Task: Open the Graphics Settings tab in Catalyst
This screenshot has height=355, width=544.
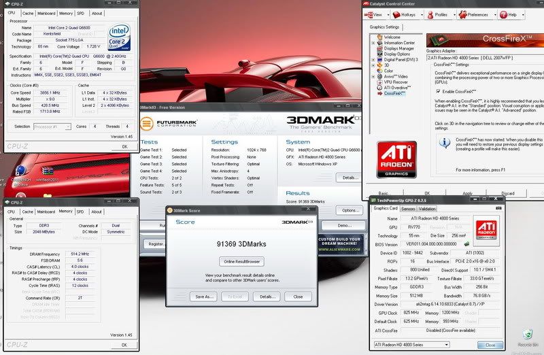Action: click(x=384, y=27)
